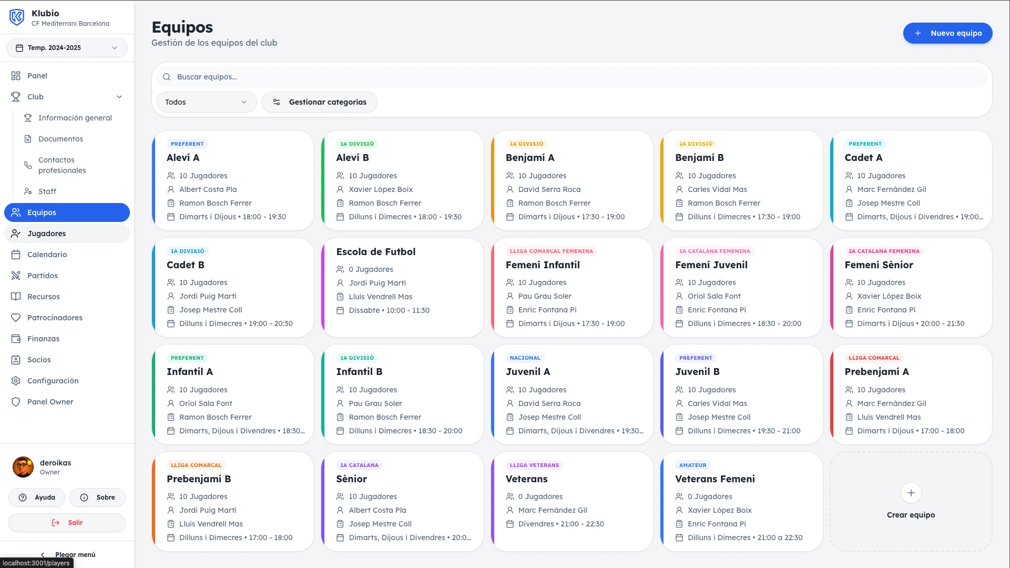
Task: Switch to the Jugadores section
Action: tap(47, 234)
